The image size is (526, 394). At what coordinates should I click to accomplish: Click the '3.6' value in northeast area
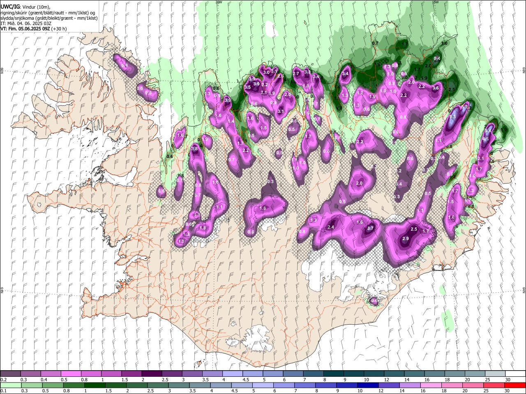pos(436,88)
